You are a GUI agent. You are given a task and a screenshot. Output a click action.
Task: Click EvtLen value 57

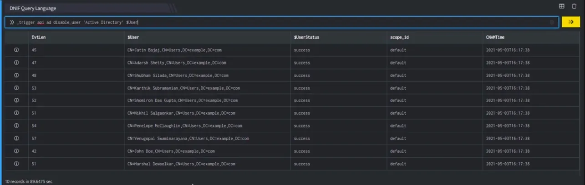click(34, 138)
